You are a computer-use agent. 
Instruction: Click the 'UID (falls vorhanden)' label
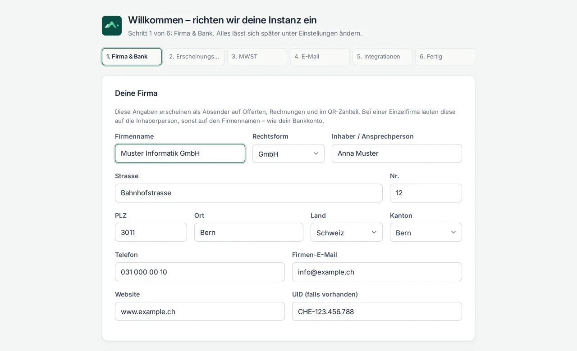(325, 294)
